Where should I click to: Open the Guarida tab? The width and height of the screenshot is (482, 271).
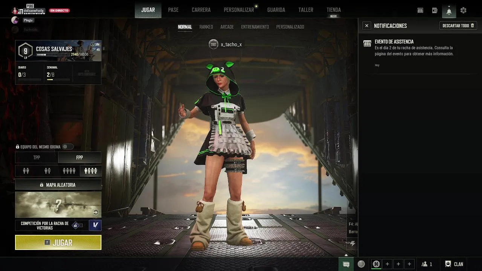click(x=276, y=10)
